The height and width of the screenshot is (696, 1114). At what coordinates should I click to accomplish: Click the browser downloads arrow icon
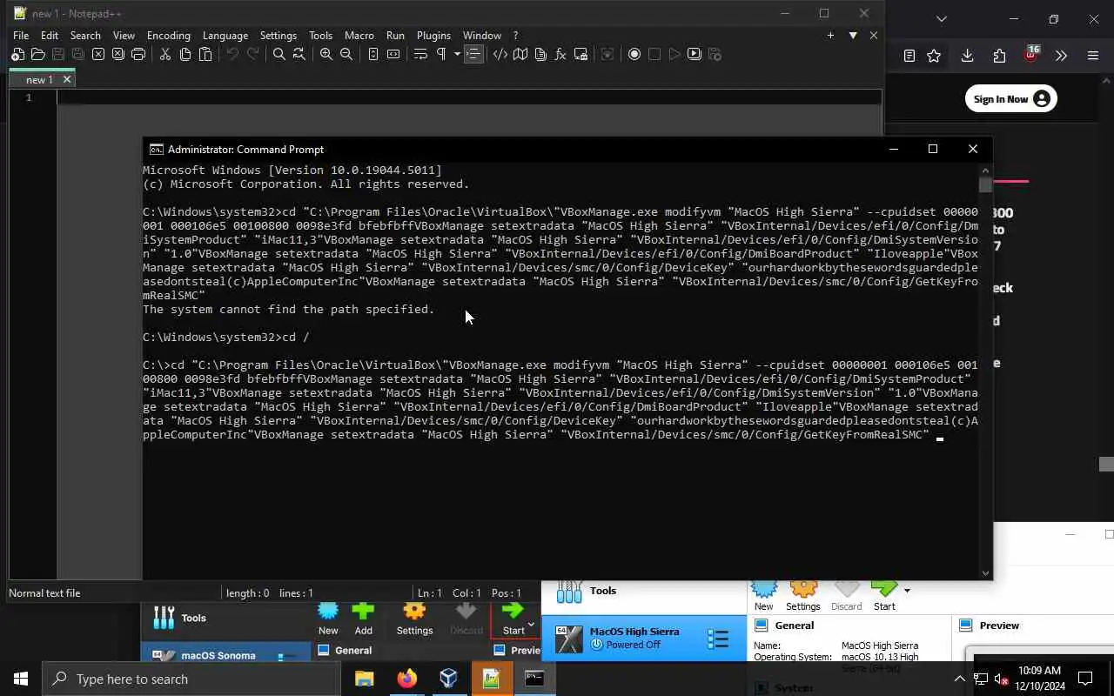click(967, 56)
